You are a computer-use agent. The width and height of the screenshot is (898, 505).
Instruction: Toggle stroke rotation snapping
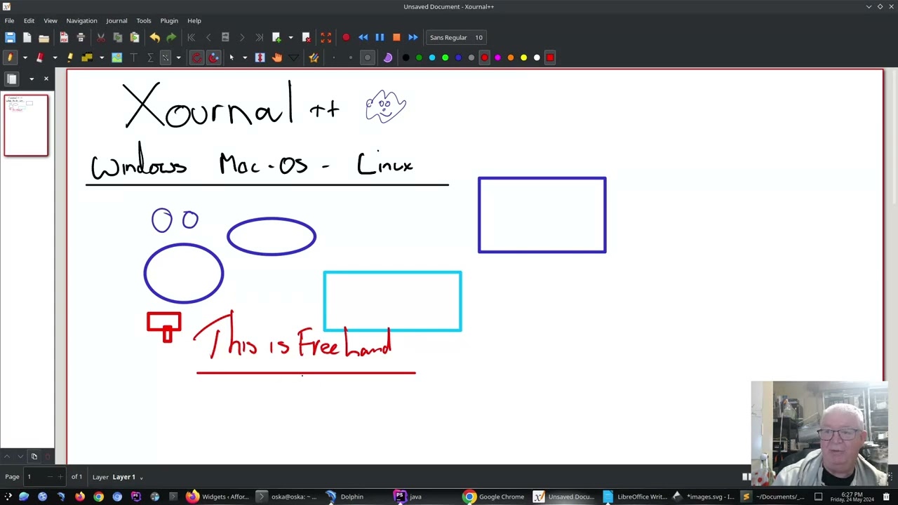click(196, 58)
